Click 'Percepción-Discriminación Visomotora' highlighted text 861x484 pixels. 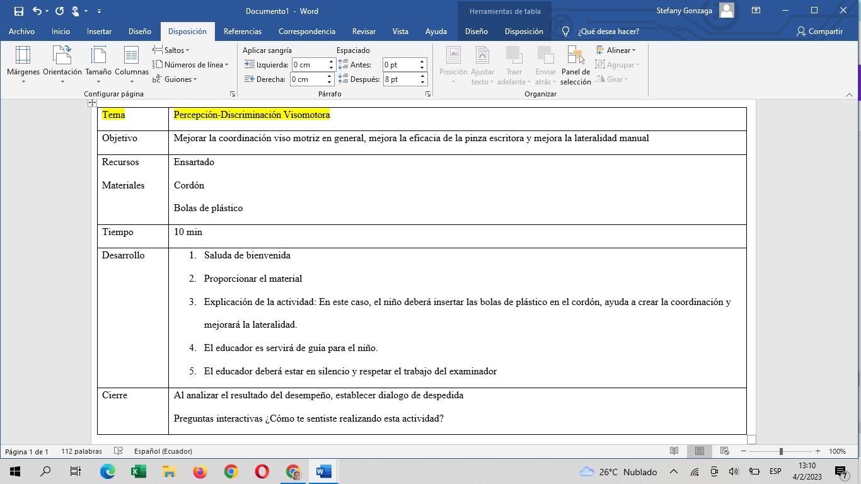click(x=251, y=115)
